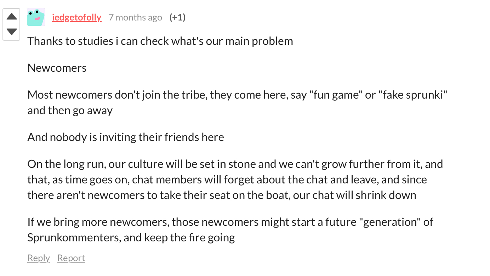This screenshot has height=276, width=490.
Task: Click "And nobody is inviting their friends here"
Action: pyautogui.click(x=126, y=137)
